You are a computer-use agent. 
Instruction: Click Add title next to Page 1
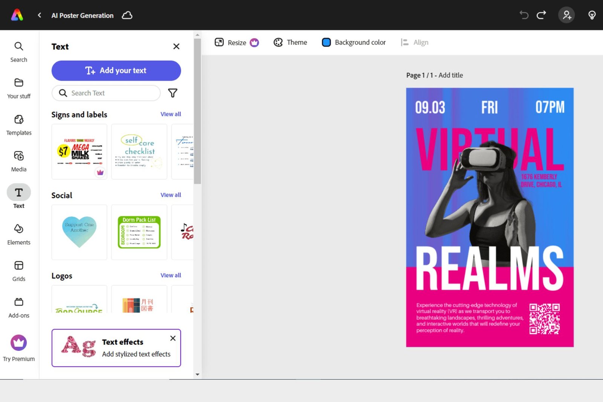451,75
